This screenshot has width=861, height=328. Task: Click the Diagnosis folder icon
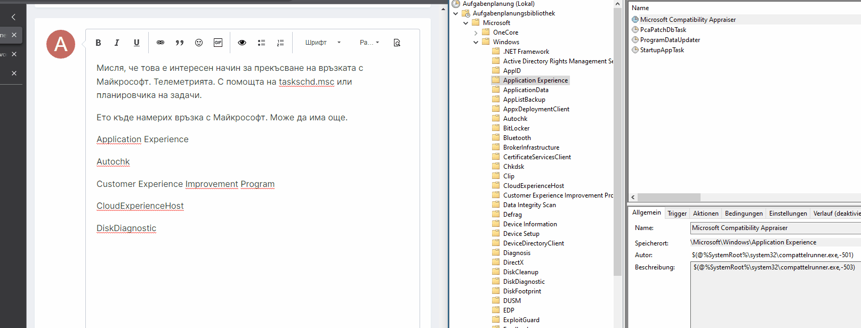[x=496, y=252]
